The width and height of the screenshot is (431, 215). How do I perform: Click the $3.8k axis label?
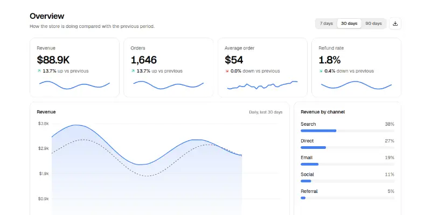point(44,124)
